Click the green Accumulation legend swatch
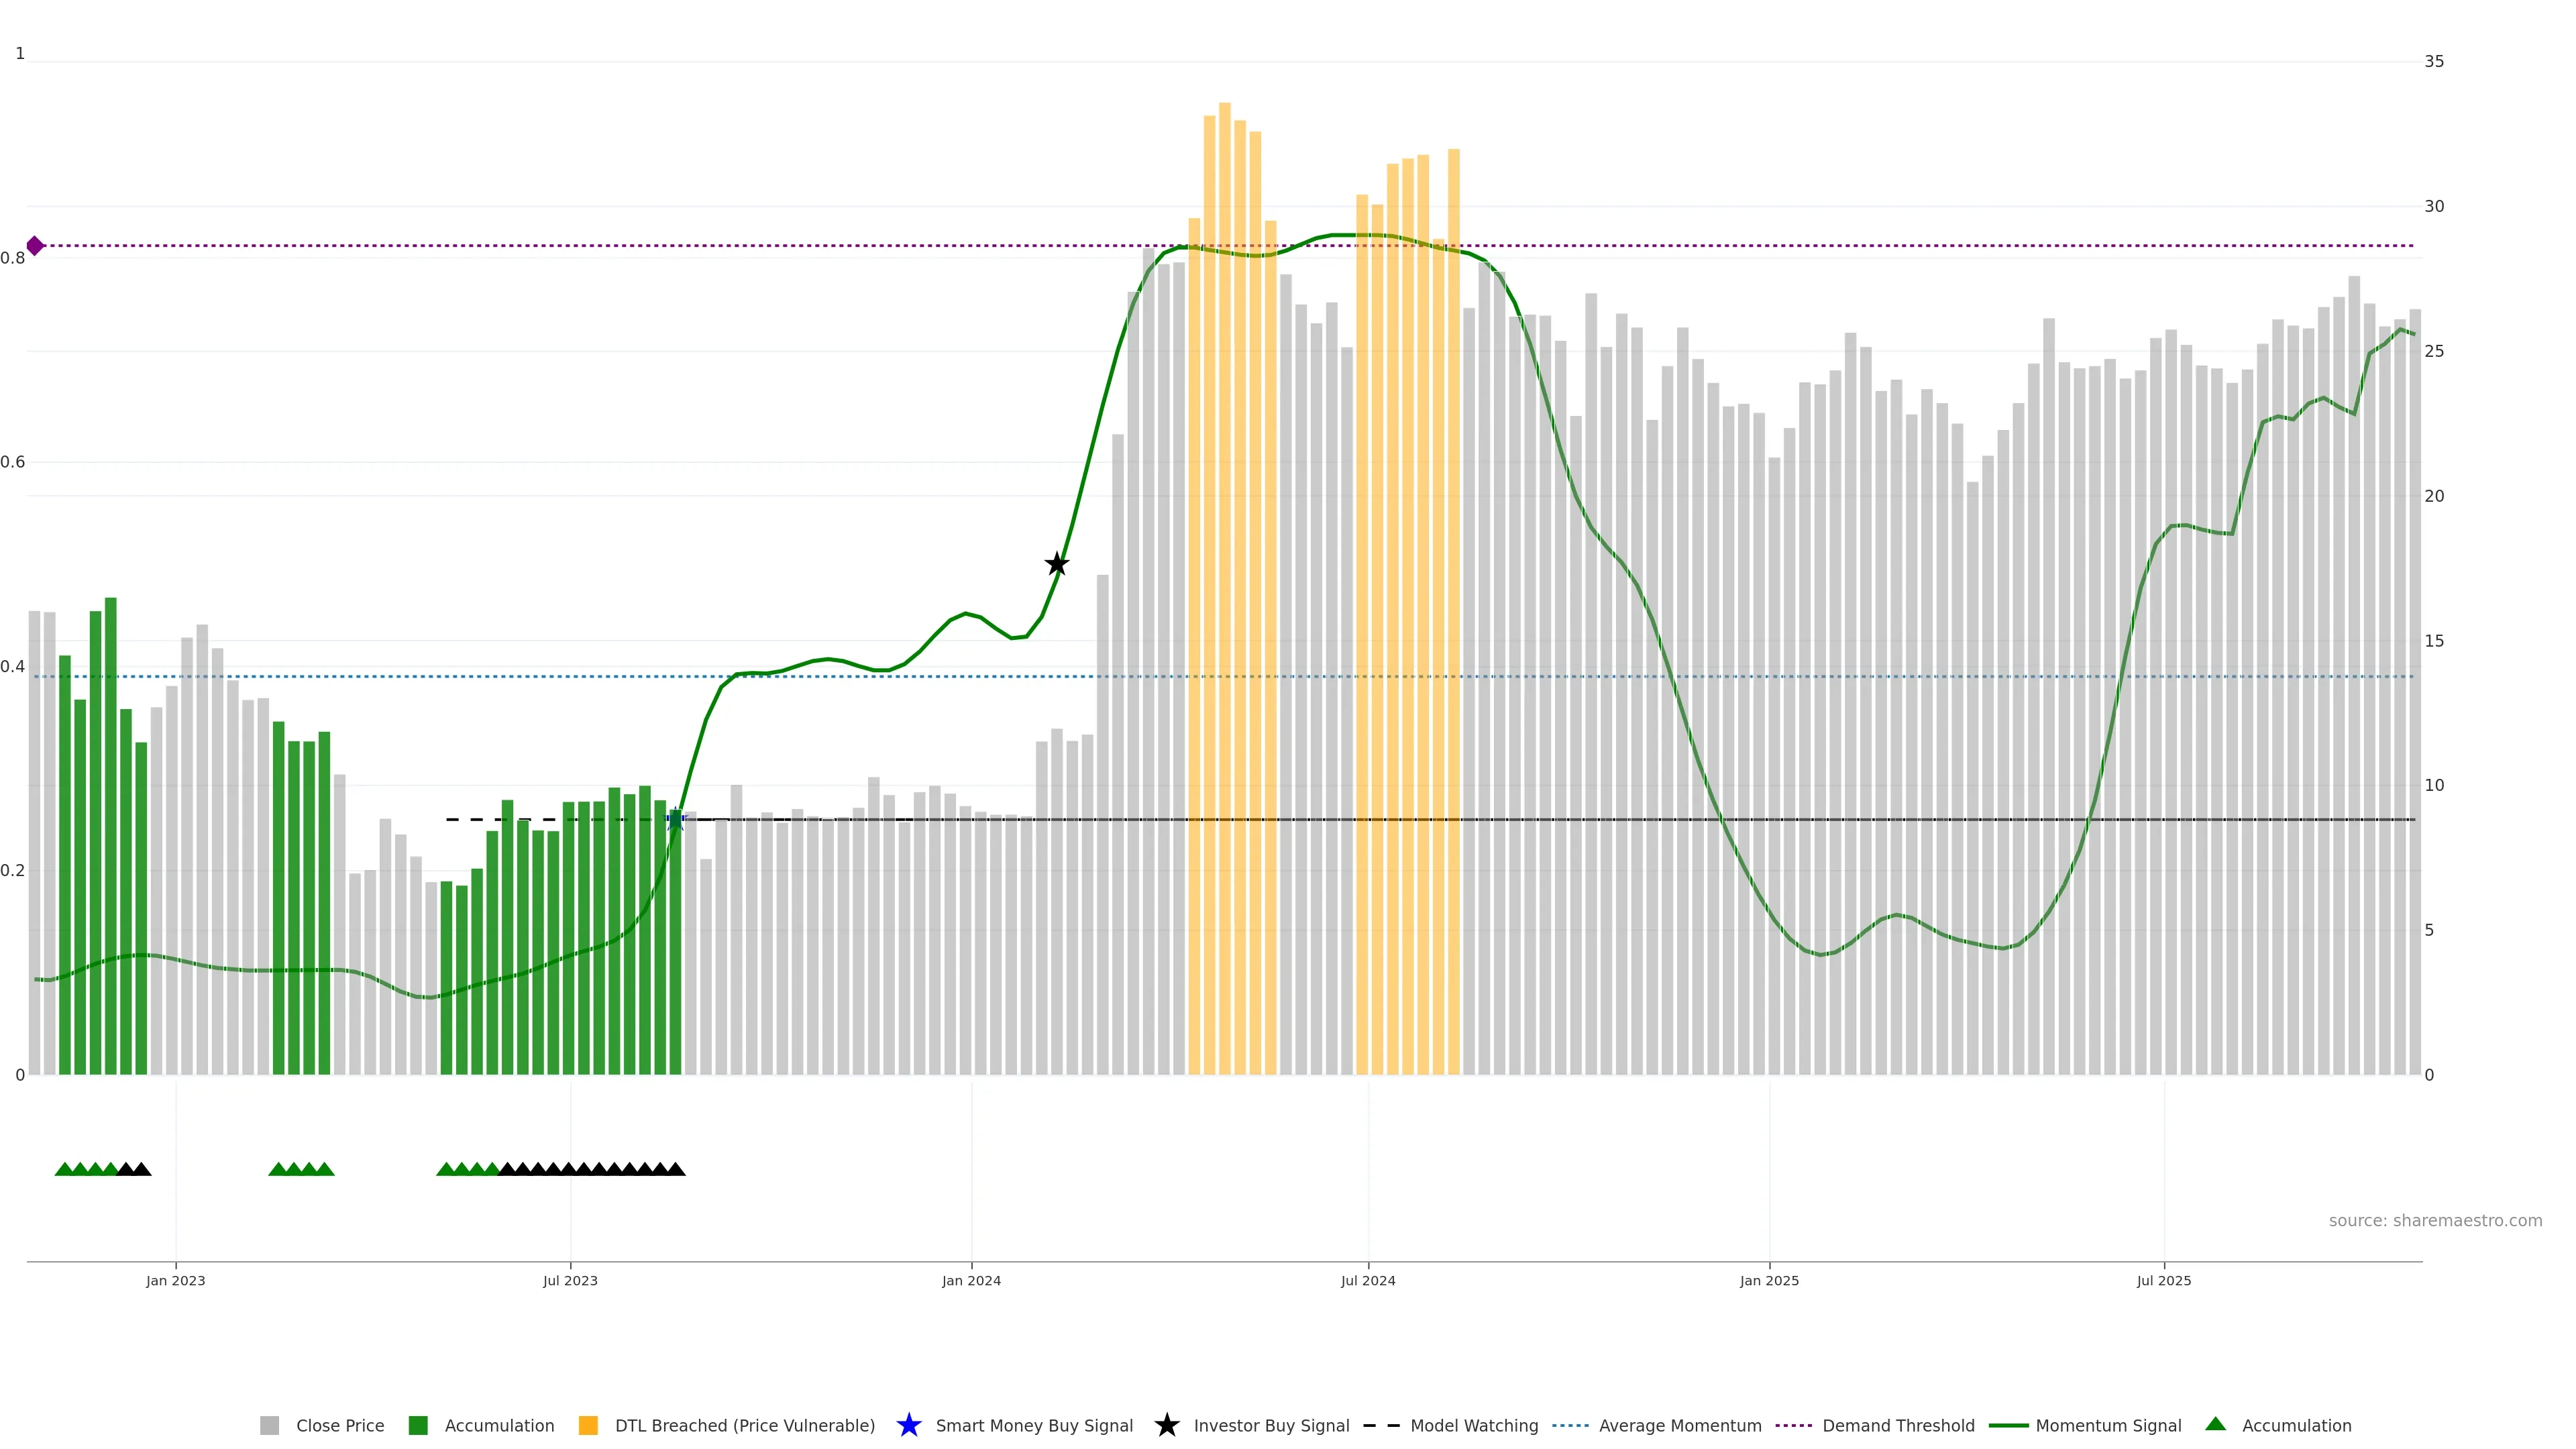 tap(418, 1425)
